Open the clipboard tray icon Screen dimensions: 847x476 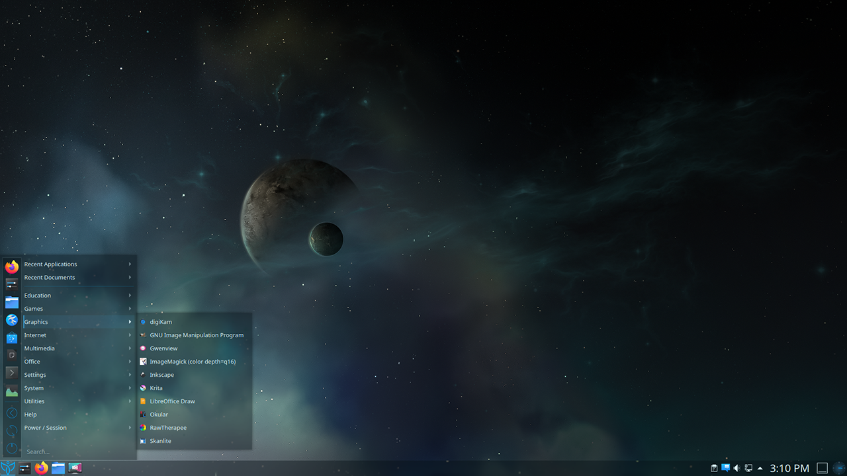[x=714, y=468]
